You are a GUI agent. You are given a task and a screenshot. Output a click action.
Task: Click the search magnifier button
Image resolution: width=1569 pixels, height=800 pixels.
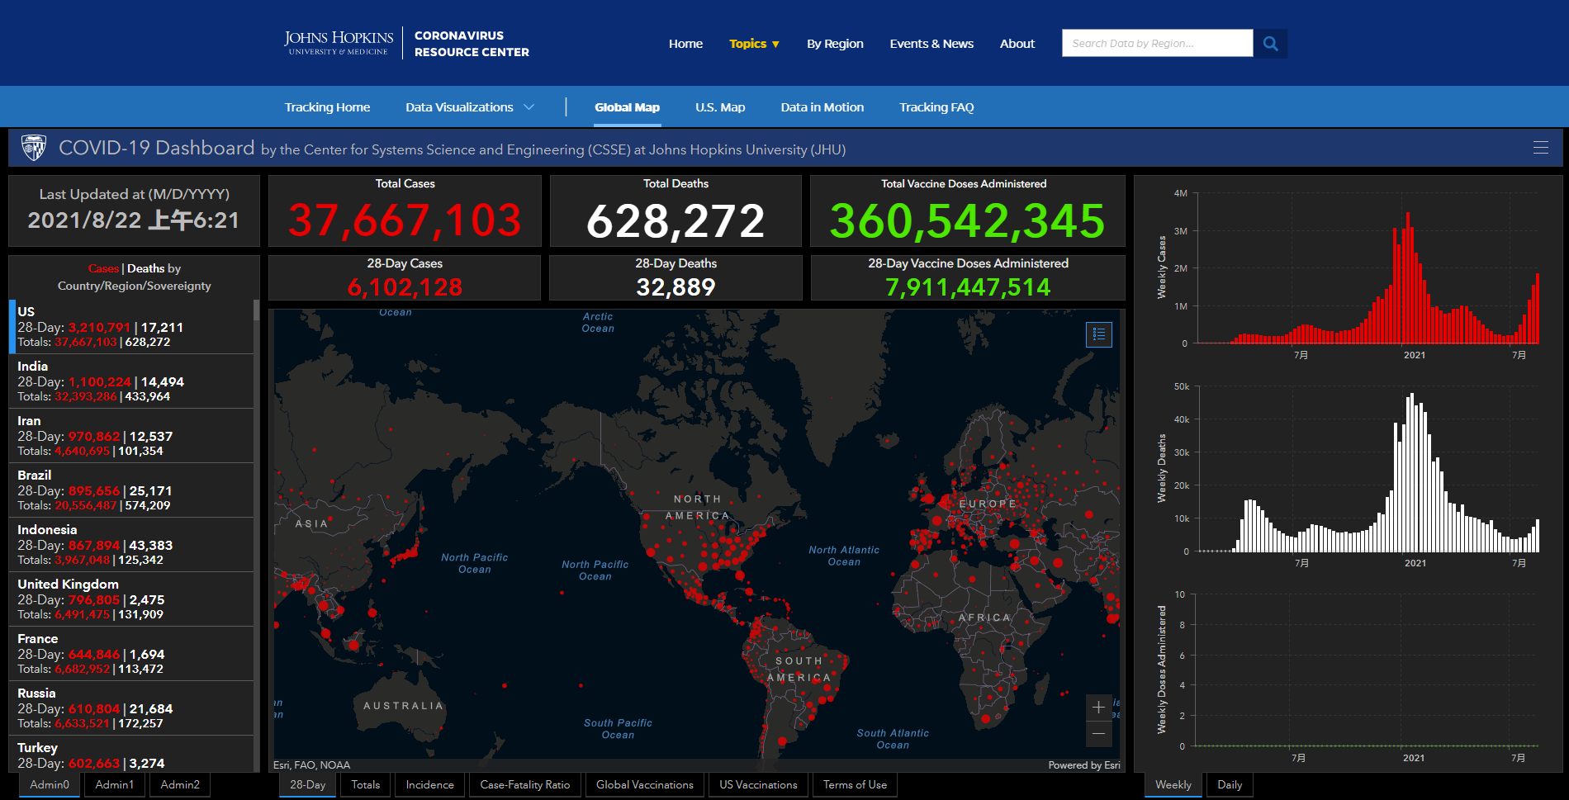1270,44
